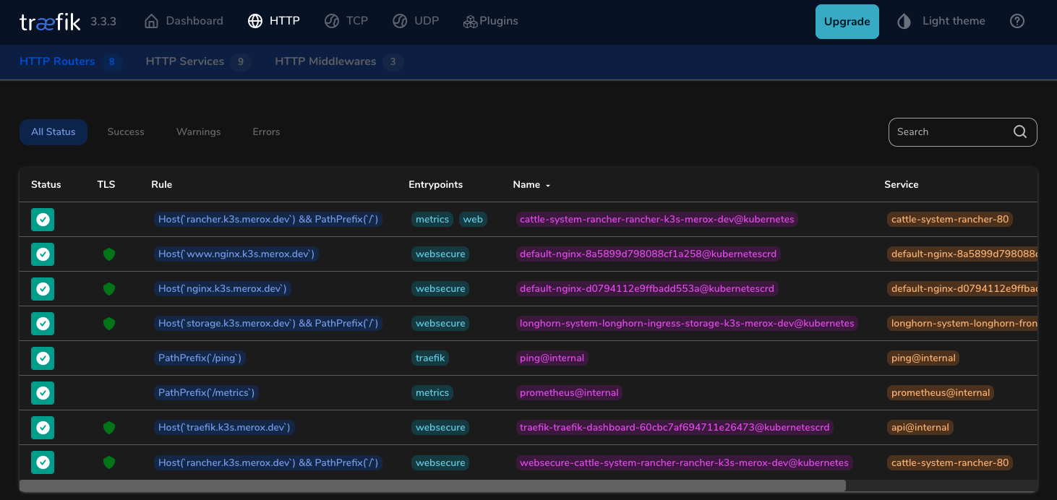
Task: Click rule Host(`traefik.k3s.merox.dev`)
Action: [224, 427]
